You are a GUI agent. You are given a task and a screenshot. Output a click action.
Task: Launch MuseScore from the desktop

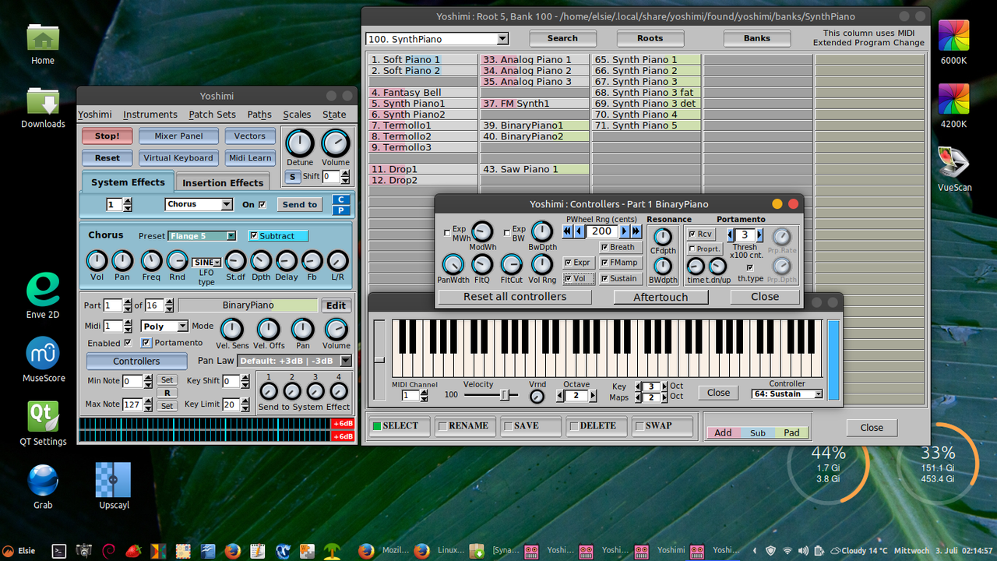(x=43, y=353)
